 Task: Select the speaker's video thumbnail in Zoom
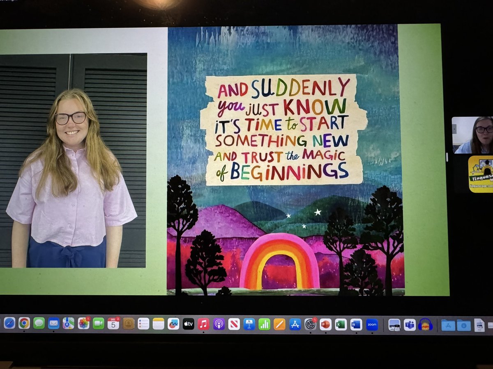click(472, 135)
